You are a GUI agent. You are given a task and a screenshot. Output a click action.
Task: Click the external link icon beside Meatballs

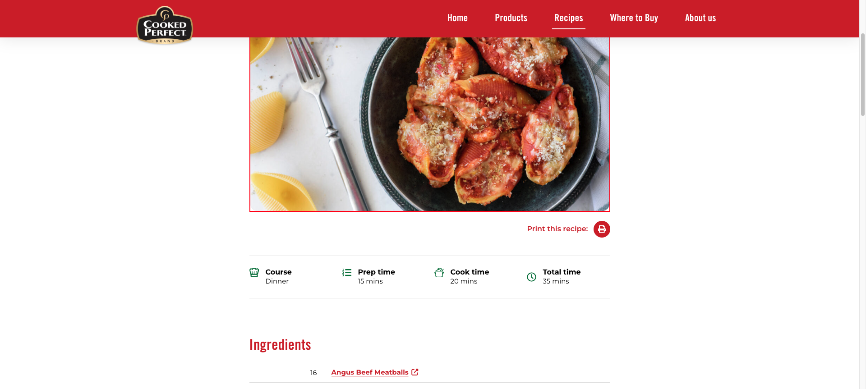click(415, 372)
